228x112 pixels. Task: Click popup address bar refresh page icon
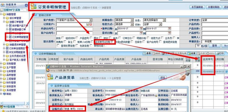188,70
